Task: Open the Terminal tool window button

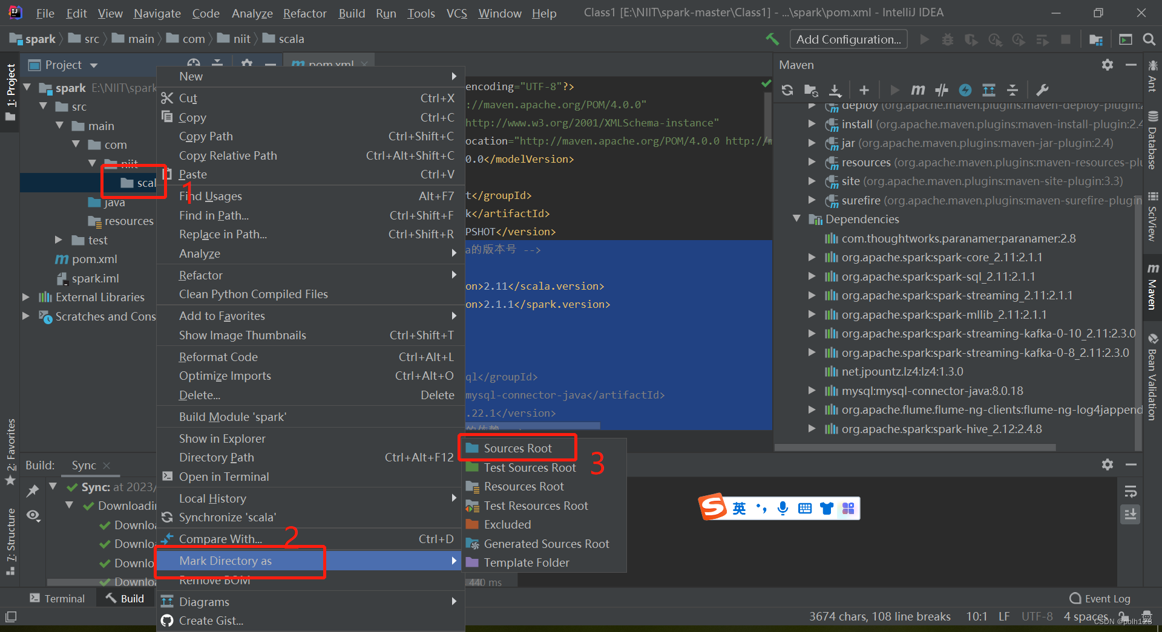Action: tap(57, 598)
